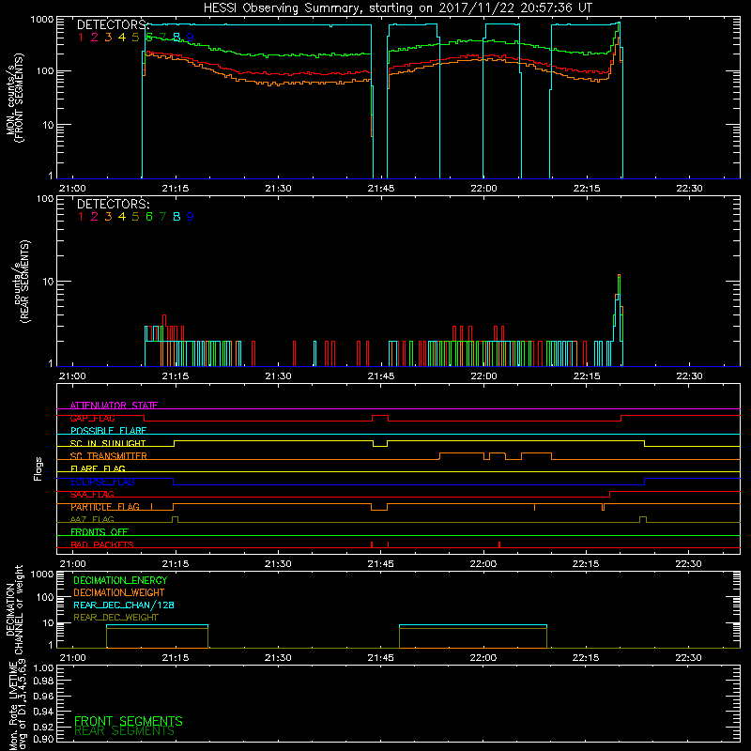
Task: Select orange detector 3 in front segments legend
Action: 108,38
